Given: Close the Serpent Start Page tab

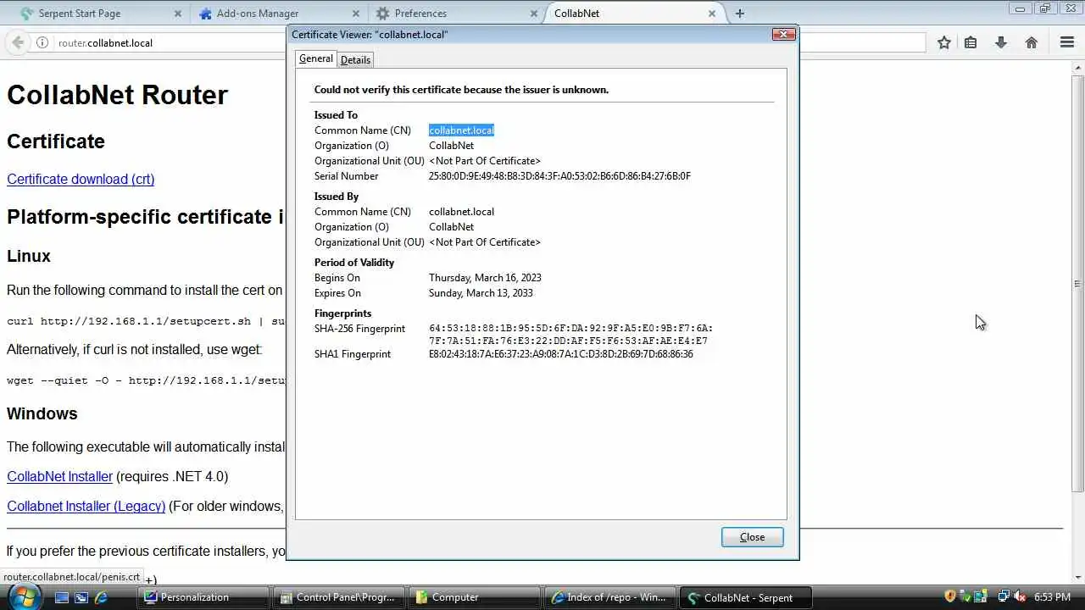Looking at the screenshot, I should pyautogui.click(x=178, y=14).
